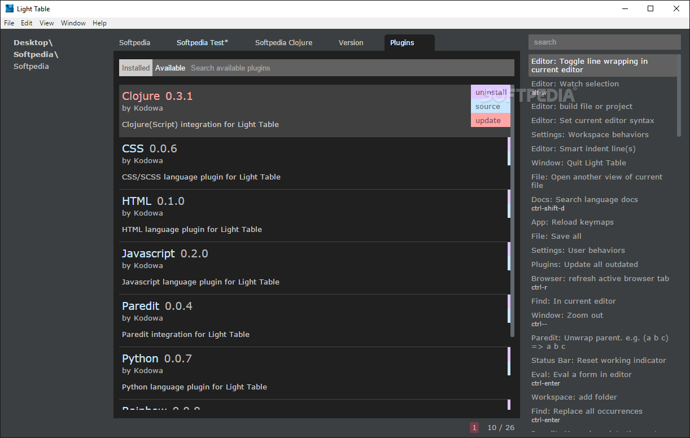Run Plugins: Update all outdated

pyautogui.click(x=603, y=264)
